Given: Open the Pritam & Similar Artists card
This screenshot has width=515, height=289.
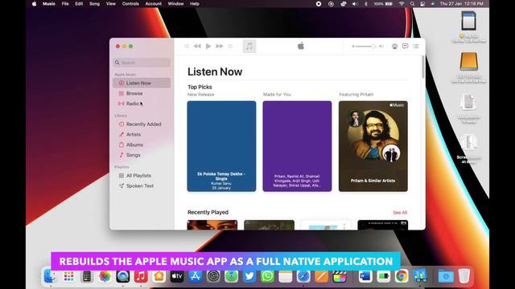Looking at the screenshot, I should tap(373, 146).
